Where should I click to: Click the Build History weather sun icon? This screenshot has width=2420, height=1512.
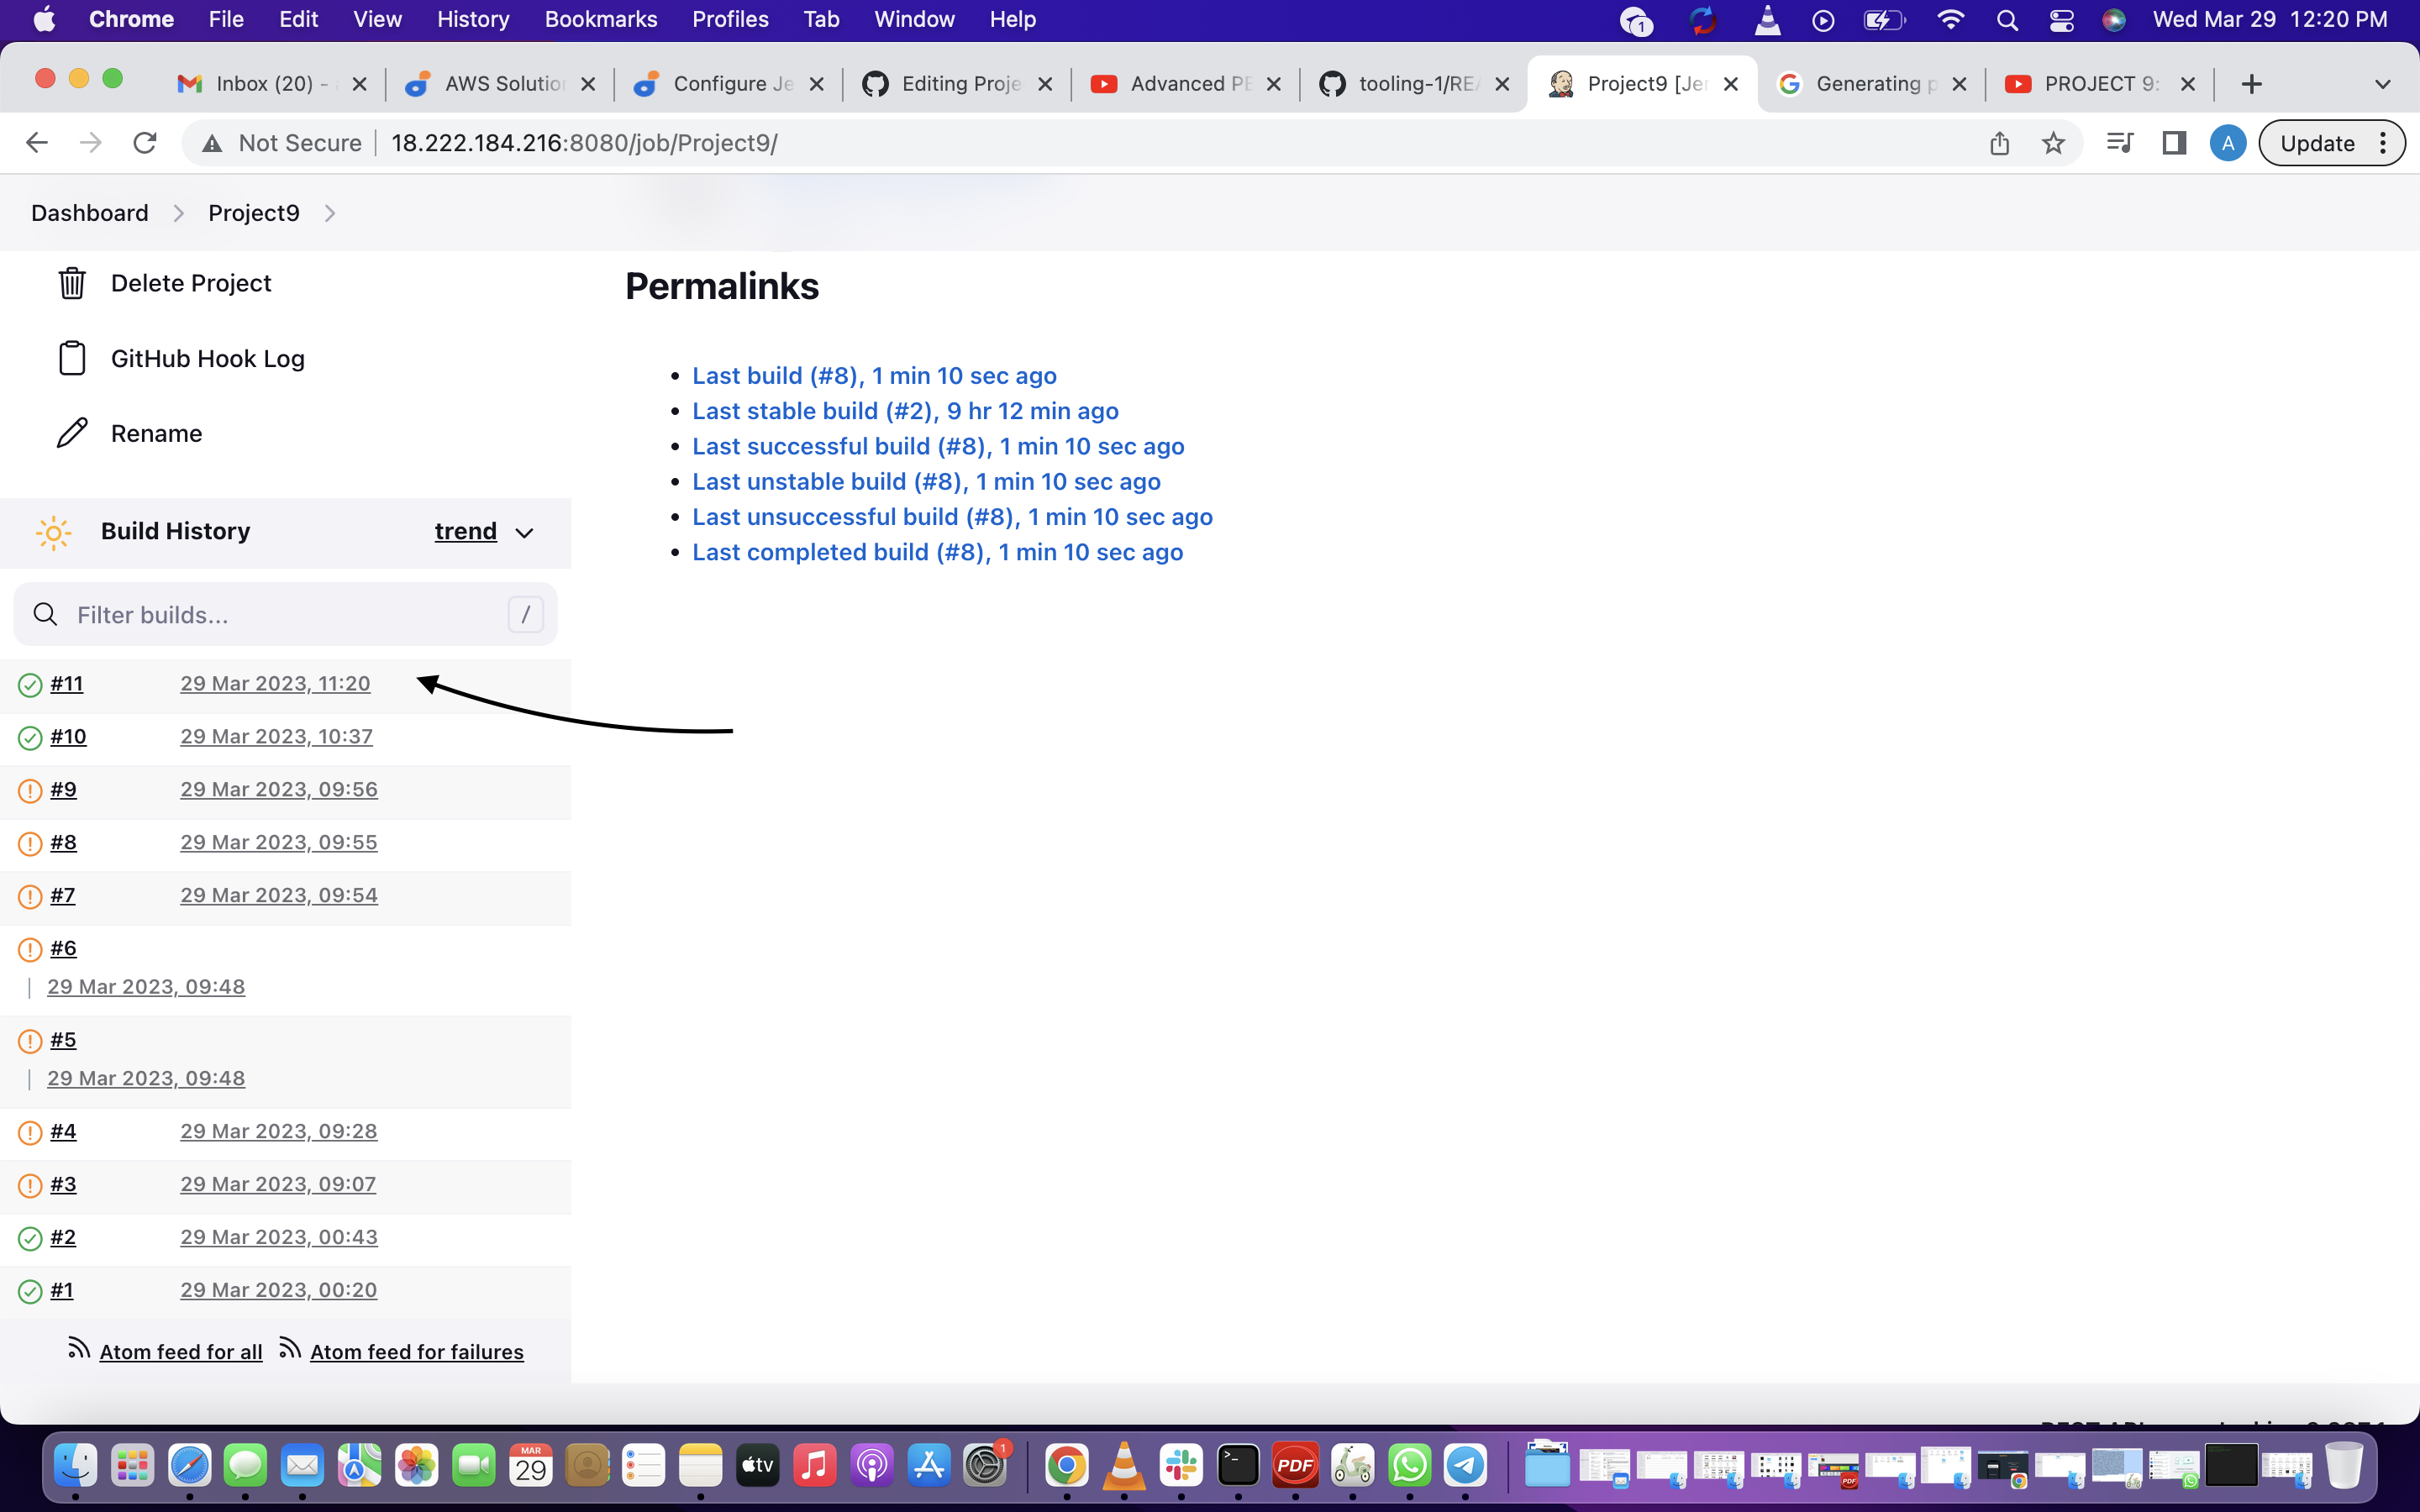click(x=54, y=532)
